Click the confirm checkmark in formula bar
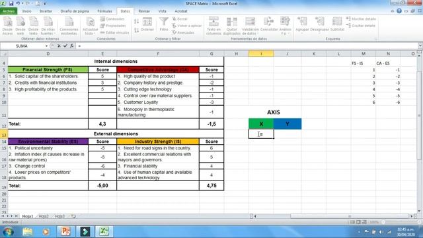This screenshot has height=238, width=423. pos(65,46)
